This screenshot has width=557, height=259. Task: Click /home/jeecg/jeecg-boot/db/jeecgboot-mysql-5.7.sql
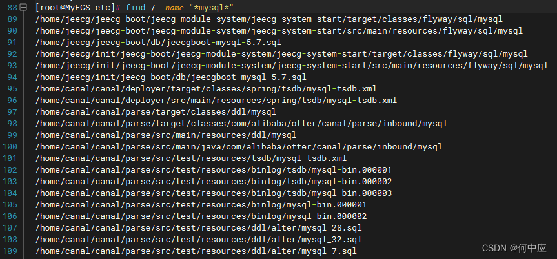pos(158,43)
